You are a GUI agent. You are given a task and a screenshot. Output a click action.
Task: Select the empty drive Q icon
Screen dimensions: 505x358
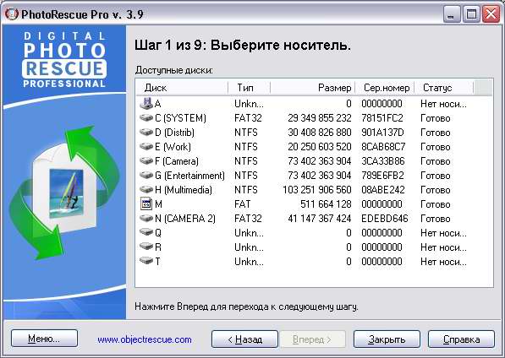146,232
